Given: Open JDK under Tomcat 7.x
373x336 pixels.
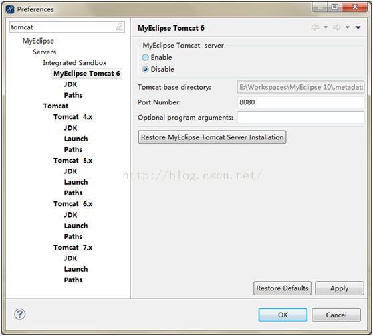Looking at the screenshot, I should point(70,258).
